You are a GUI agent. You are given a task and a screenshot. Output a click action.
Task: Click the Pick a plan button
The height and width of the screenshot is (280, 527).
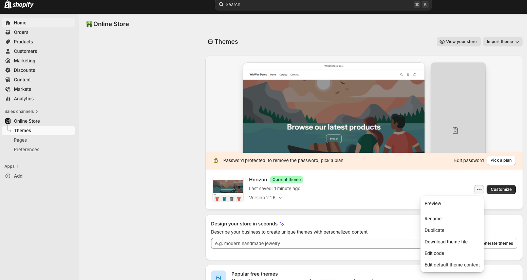click(501, 160)
